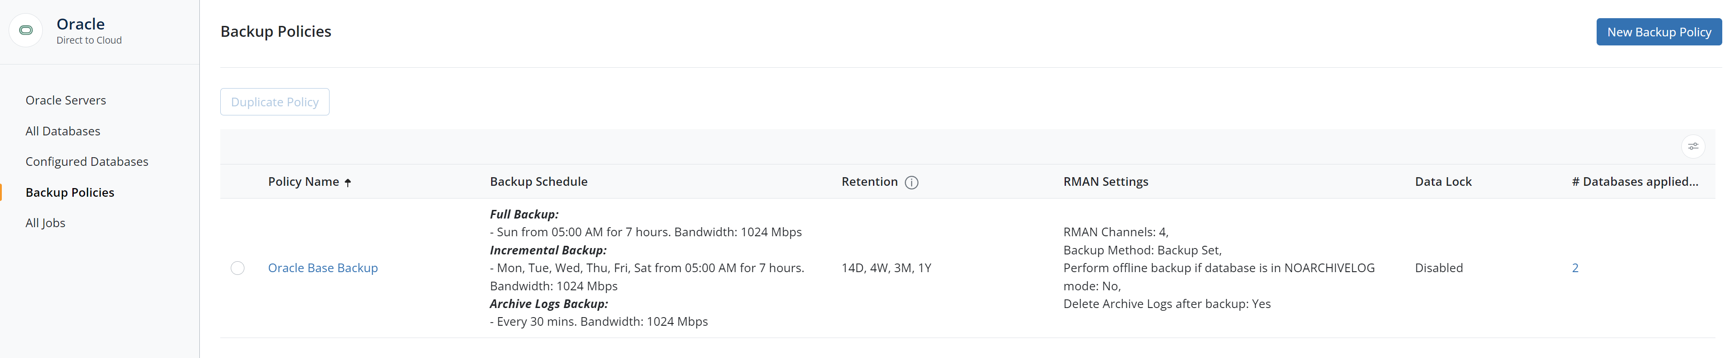Open the table column settings icon

[x=1692, y=146]
